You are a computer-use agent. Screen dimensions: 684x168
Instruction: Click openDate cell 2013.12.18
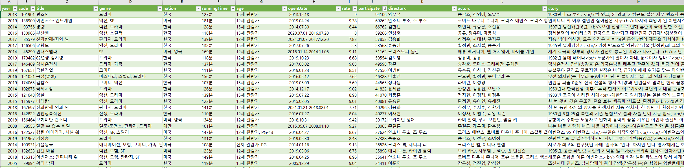(314, 14)
